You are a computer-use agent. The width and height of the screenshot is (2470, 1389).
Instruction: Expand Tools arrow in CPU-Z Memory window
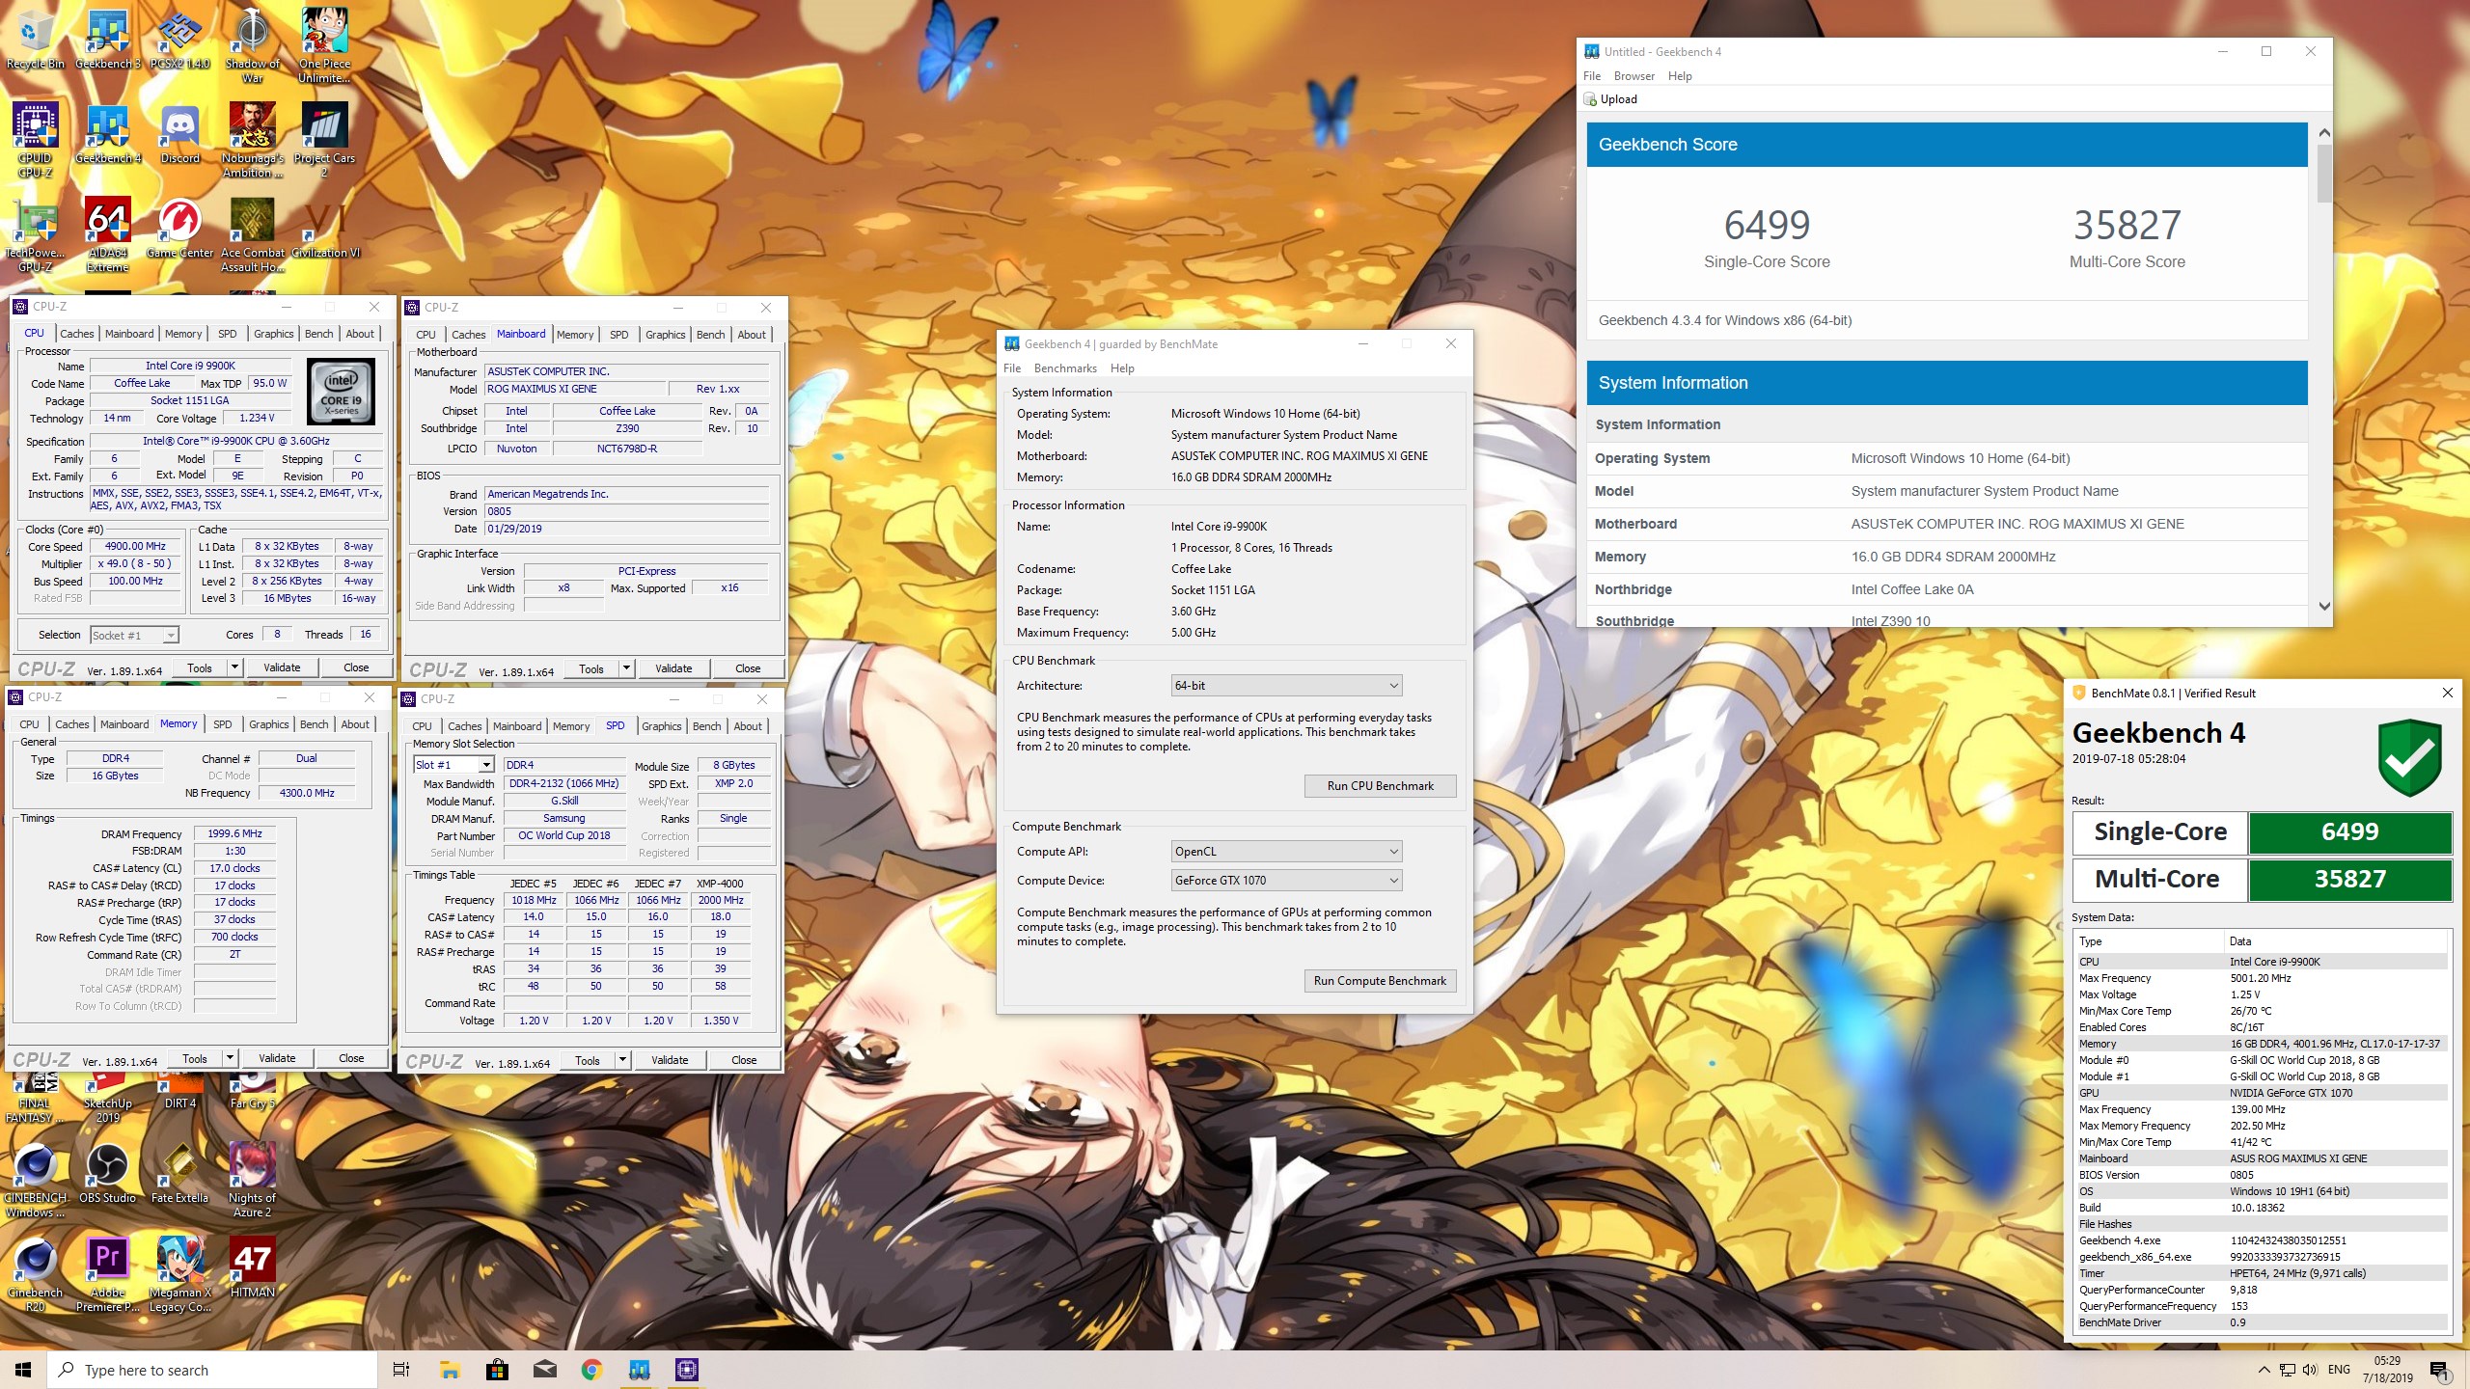[x=229, y=1058]
